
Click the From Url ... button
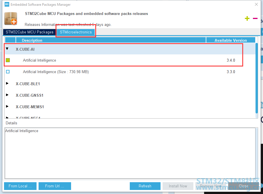coord(55,186)
